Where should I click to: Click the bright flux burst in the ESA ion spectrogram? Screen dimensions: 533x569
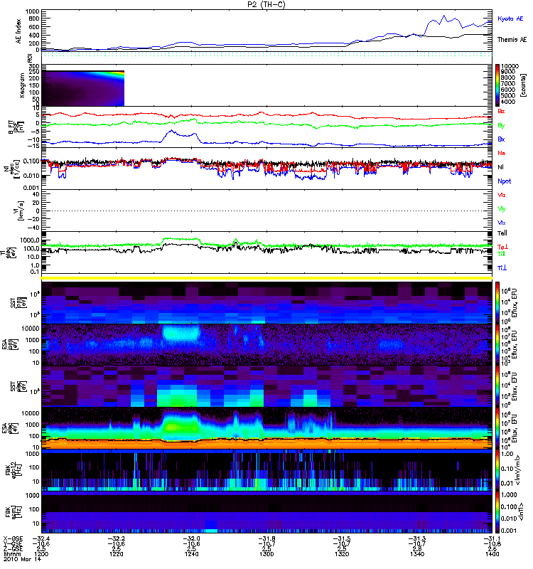(x=181, y=333)
